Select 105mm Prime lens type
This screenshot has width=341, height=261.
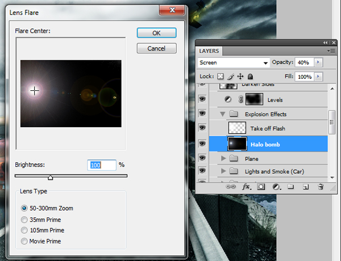point(24,230)
